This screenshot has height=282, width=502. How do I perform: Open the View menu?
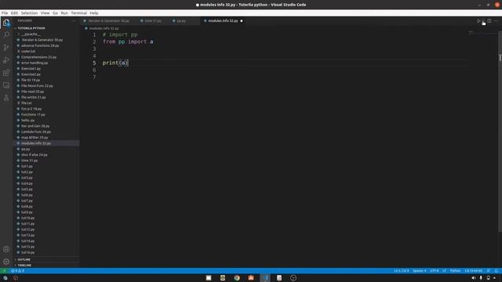click(x=45, y=13)
